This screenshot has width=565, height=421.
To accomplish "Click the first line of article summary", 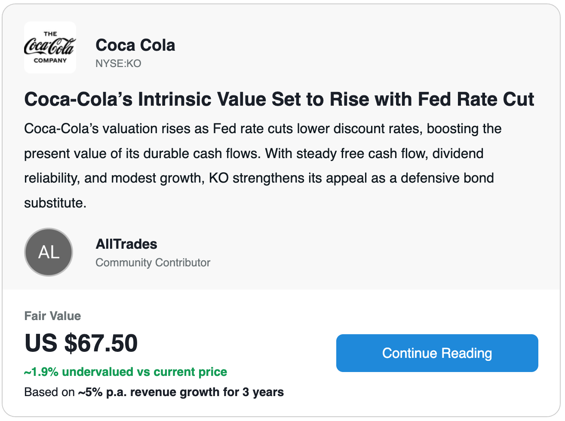I will tap(262, 128).
